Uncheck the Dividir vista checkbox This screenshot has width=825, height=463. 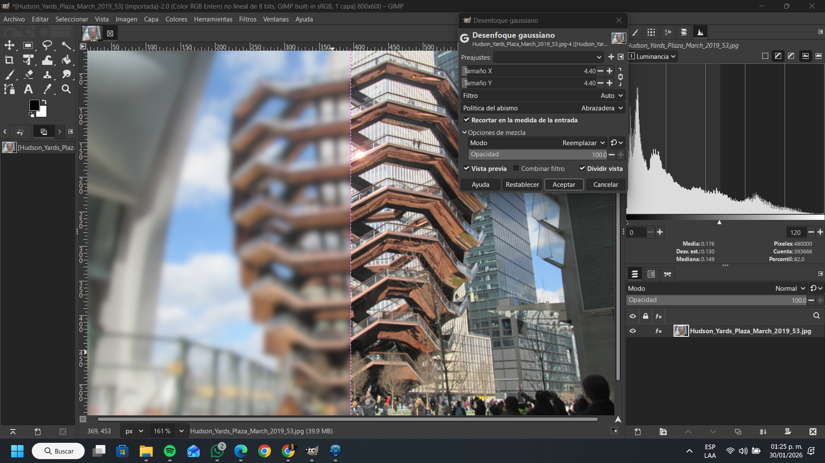point(582,168)
